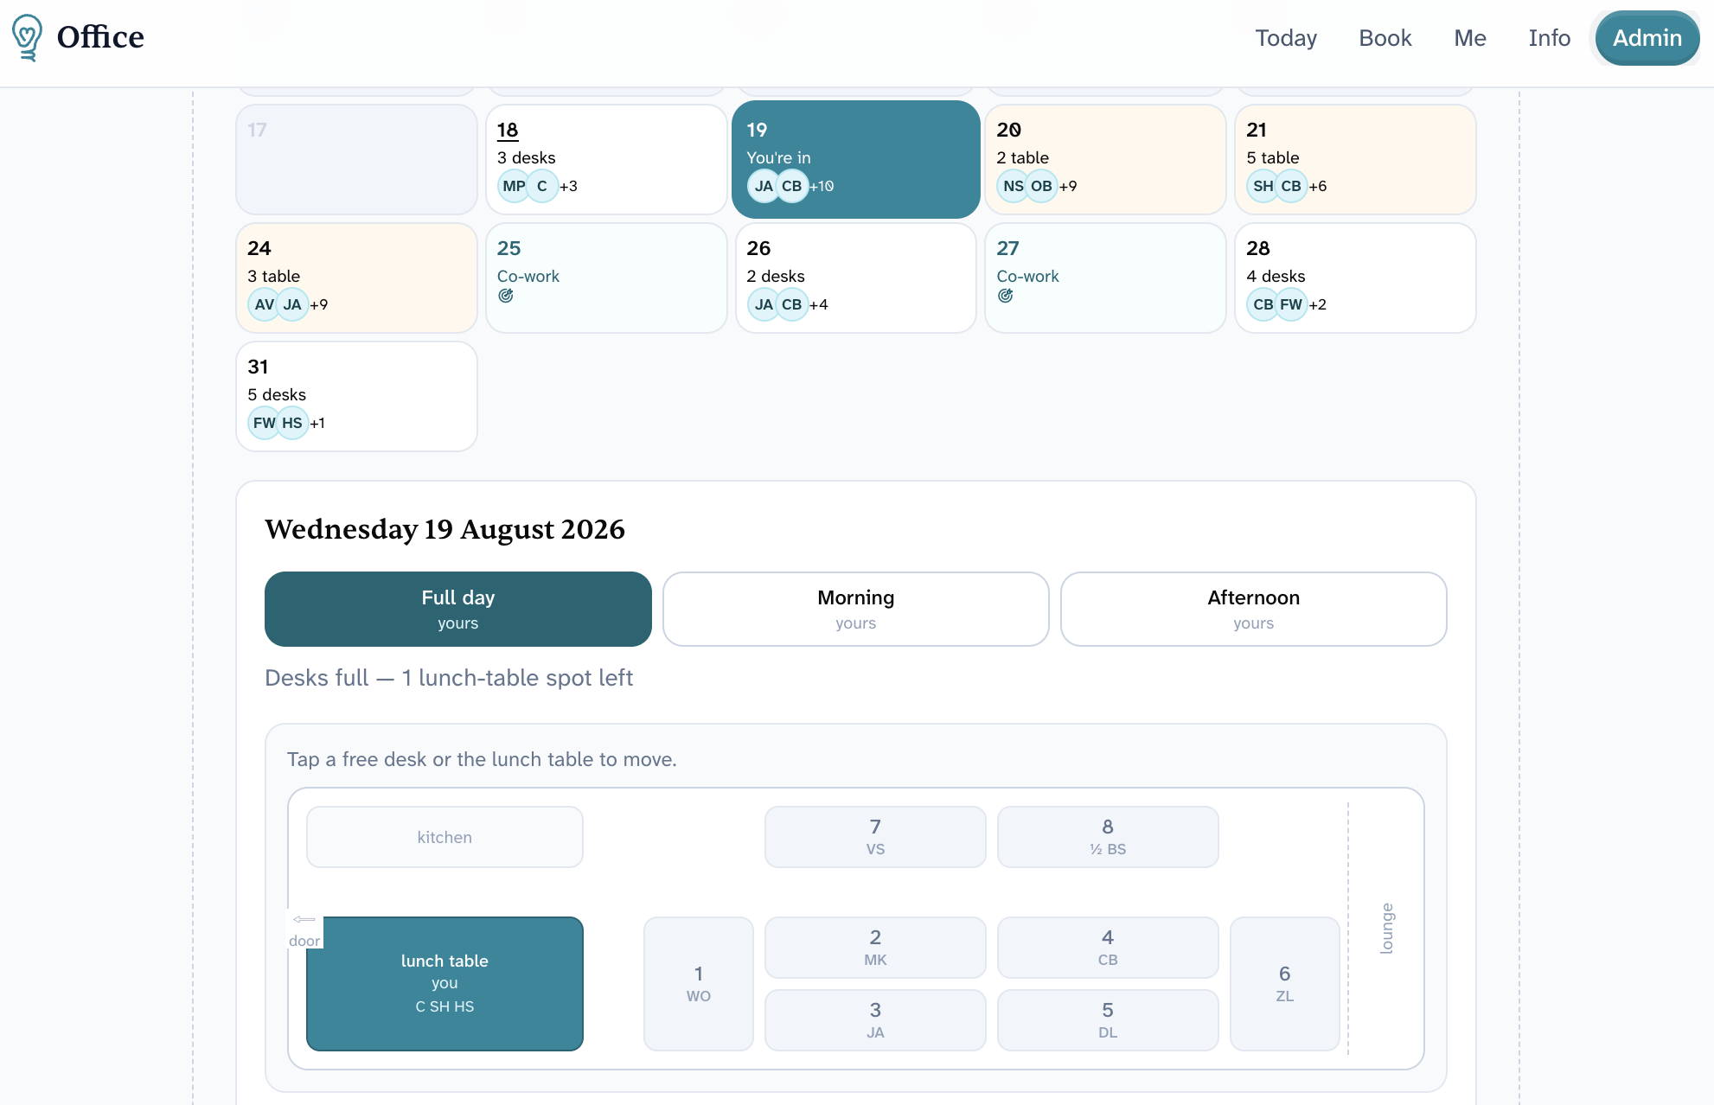Screen dimensions: 1714x1105
Task: Click the CB avatar on day 21
Action: coord(1291,186)
